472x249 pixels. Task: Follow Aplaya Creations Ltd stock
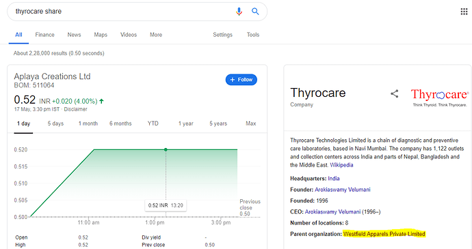(241, 80)
